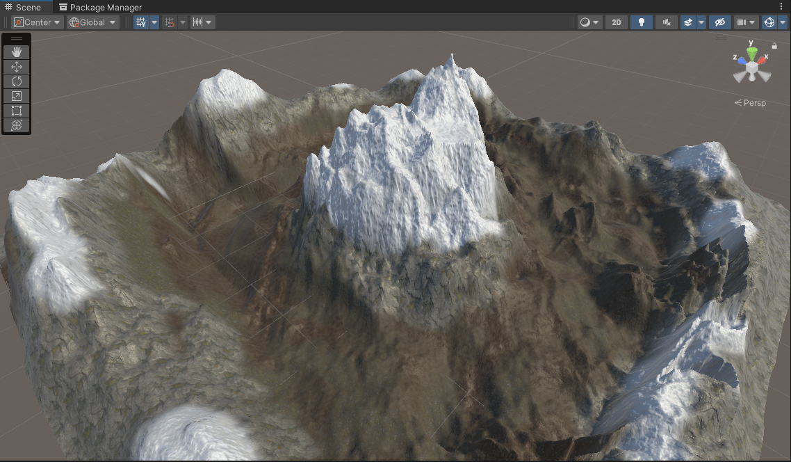Open the Global orientation dropdown
Screen dimensions: 791x462
[x=91, y=22]
